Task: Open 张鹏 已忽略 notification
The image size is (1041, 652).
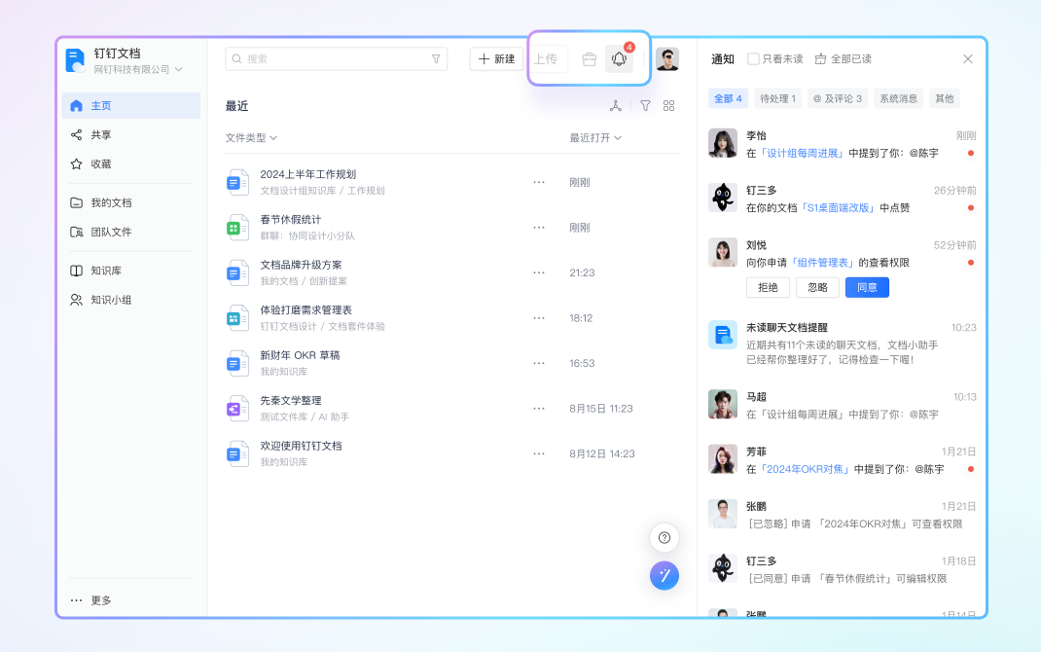Action: pos(843,515)
